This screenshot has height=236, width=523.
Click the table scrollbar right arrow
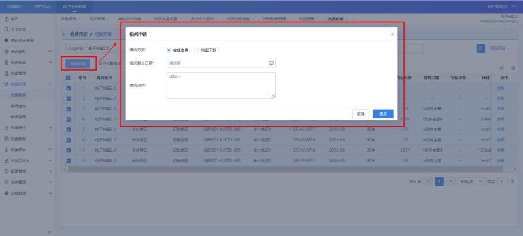[515, 169]
